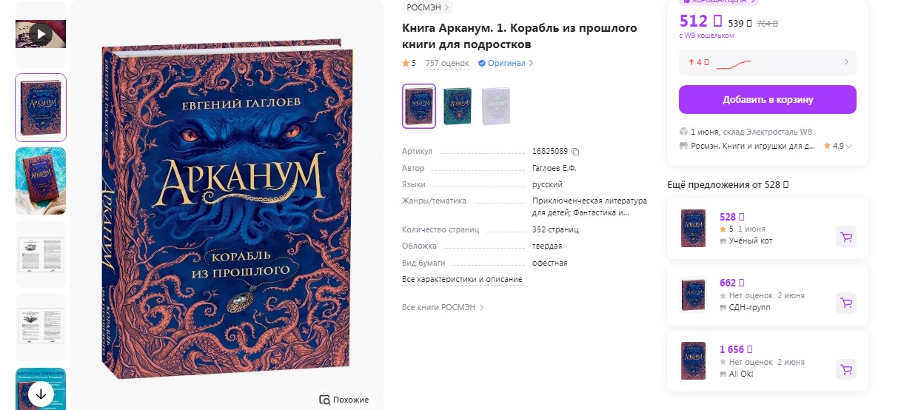
Task: Select the green cover book variant
Action: (x=458, y=106)
